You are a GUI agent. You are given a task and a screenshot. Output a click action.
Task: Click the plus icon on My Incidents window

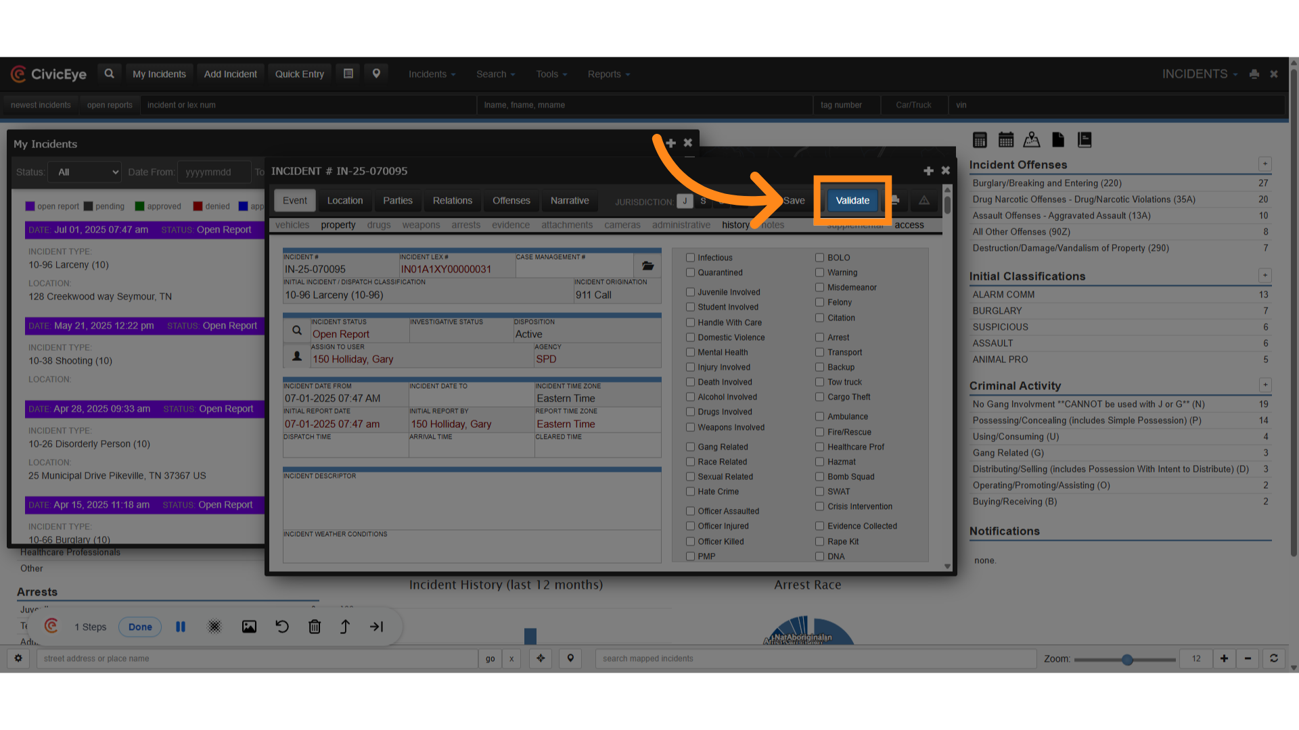(670, 143)
